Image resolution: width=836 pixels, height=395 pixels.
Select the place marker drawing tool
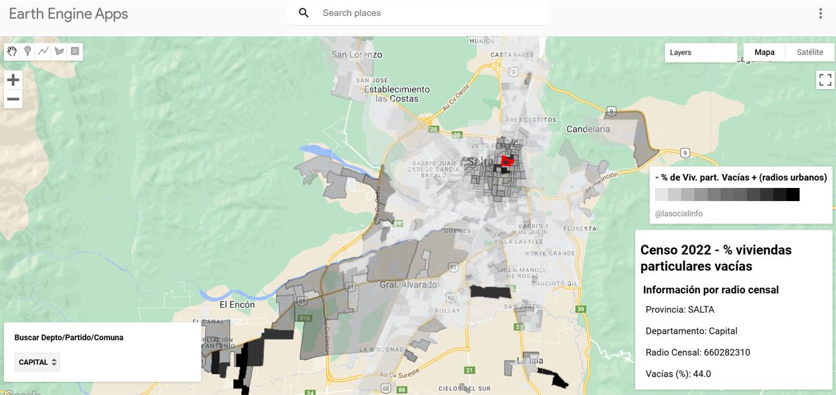pyautogui.click(x=28, y=51)
